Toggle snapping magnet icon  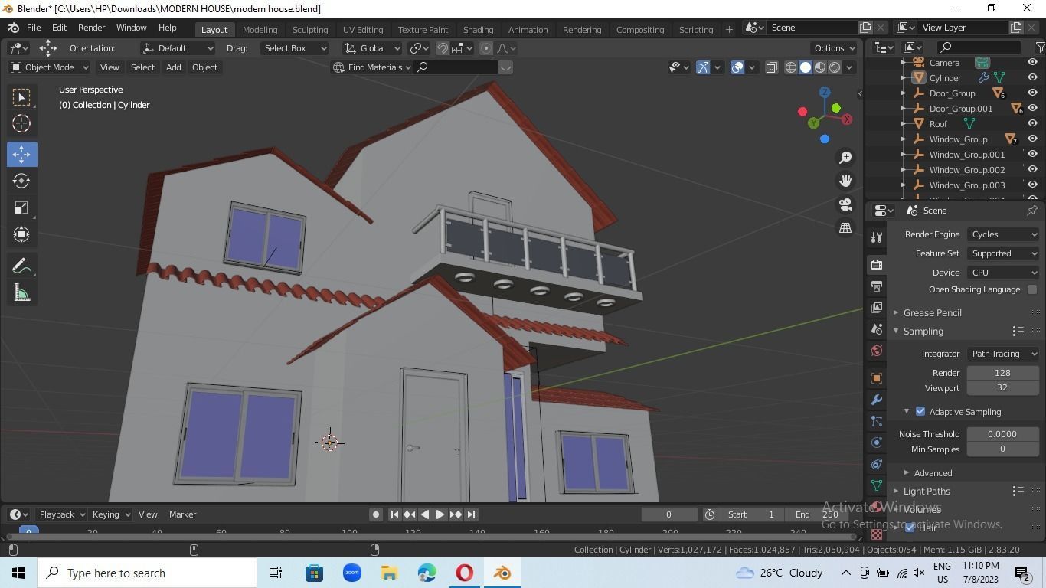(x=443, y=48)
